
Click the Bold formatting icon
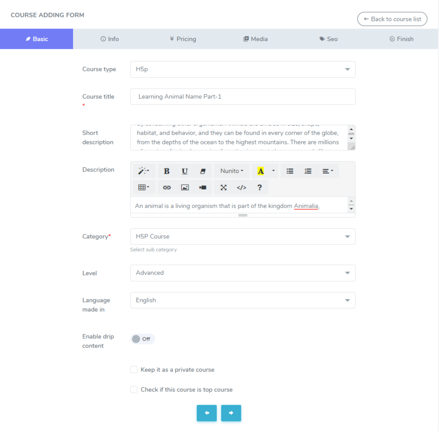coord(167,171)
